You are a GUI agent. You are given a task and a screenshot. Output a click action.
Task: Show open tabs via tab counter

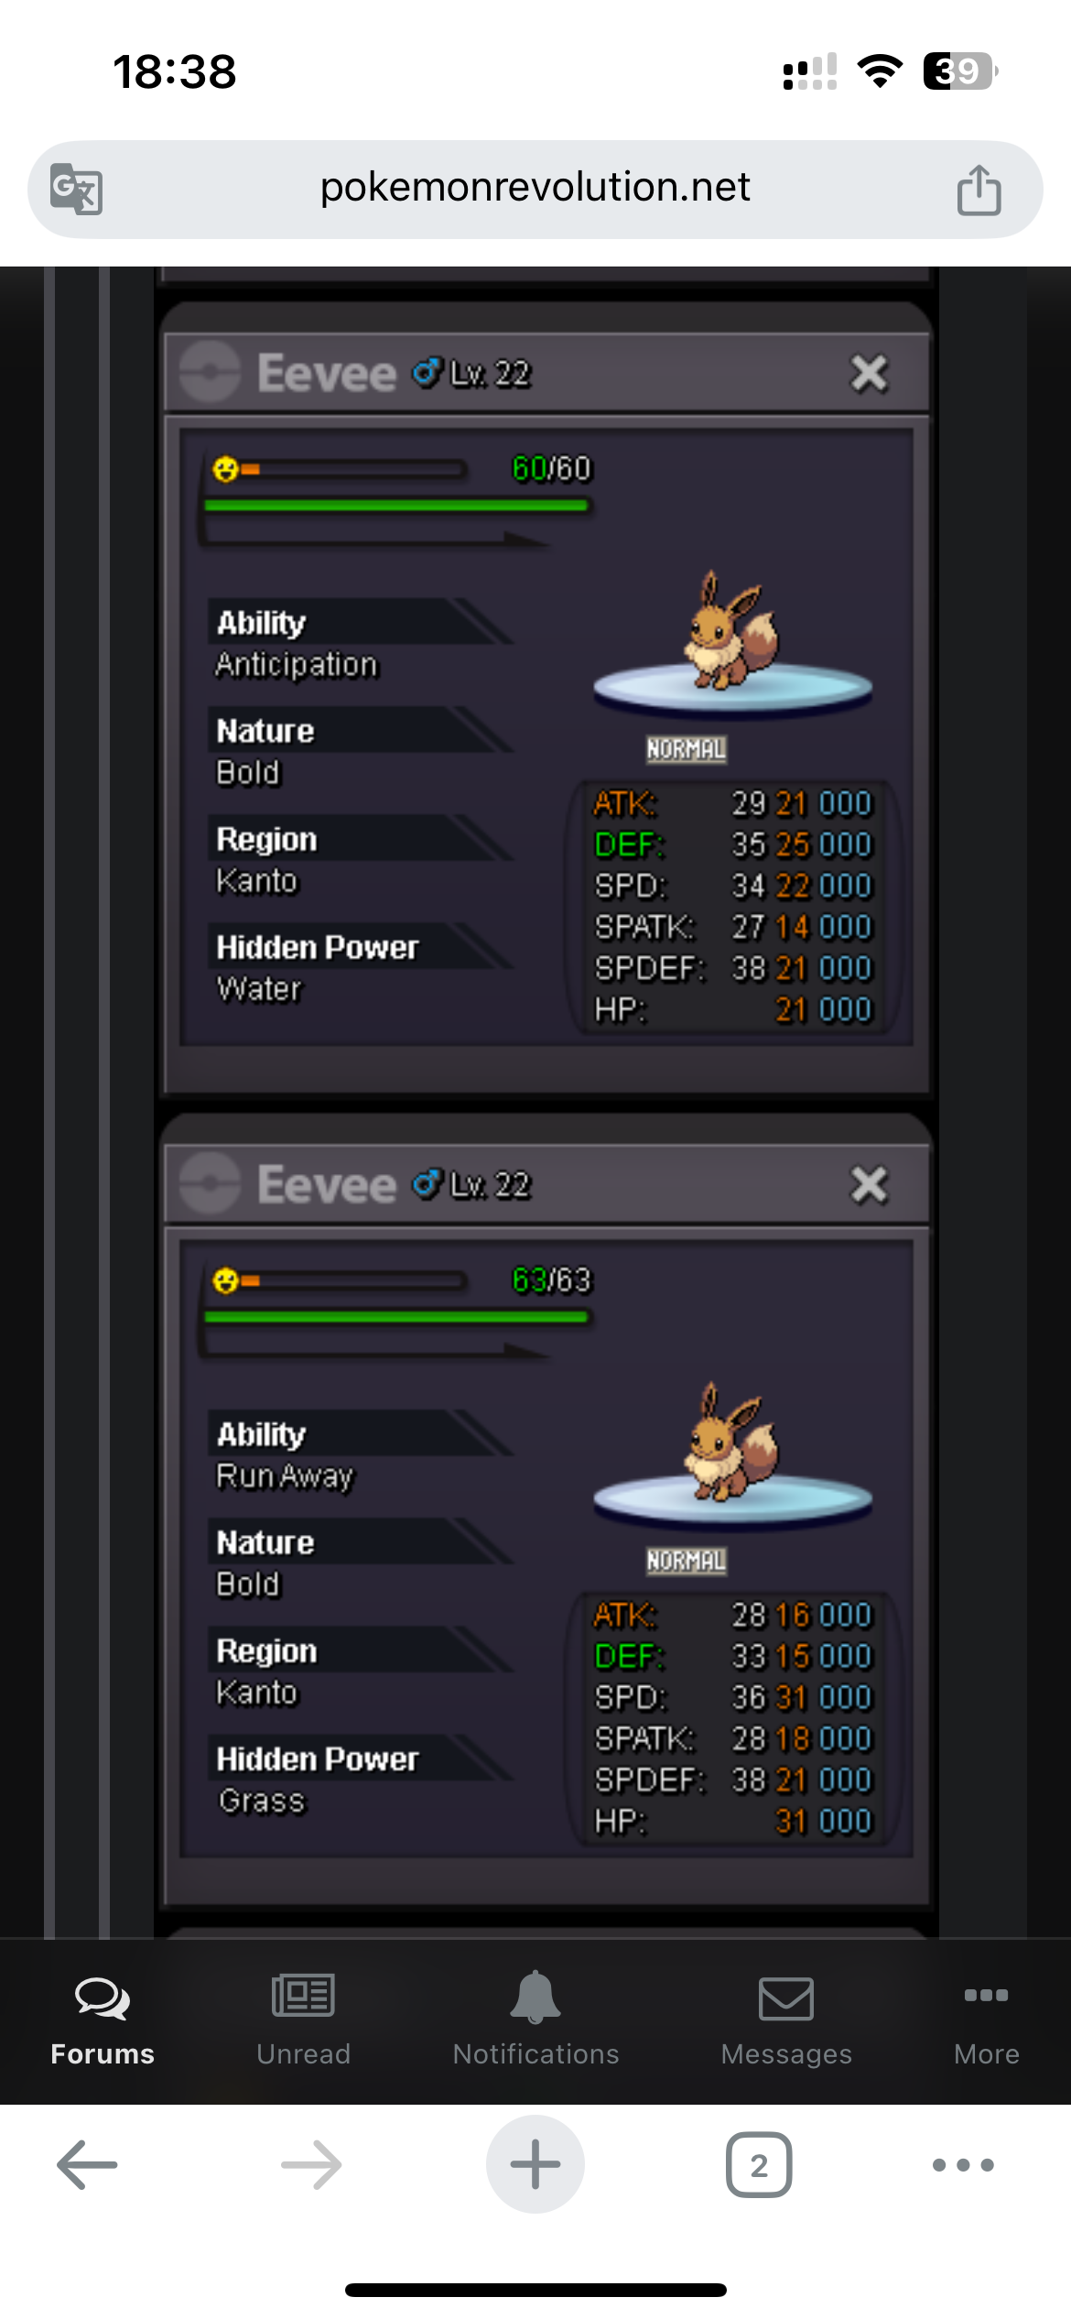pyautogui.click(x=759, y=2165)
